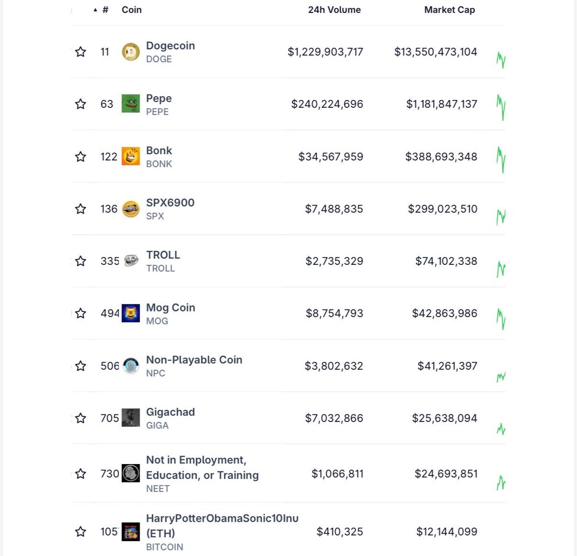Viewport: 577px width, 556px height.
Task: Toggle favorite star for NEET coin
Action: click(80, 474)
